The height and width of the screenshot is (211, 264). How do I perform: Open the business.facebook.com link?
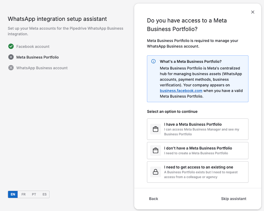click(x=181, y=91)
